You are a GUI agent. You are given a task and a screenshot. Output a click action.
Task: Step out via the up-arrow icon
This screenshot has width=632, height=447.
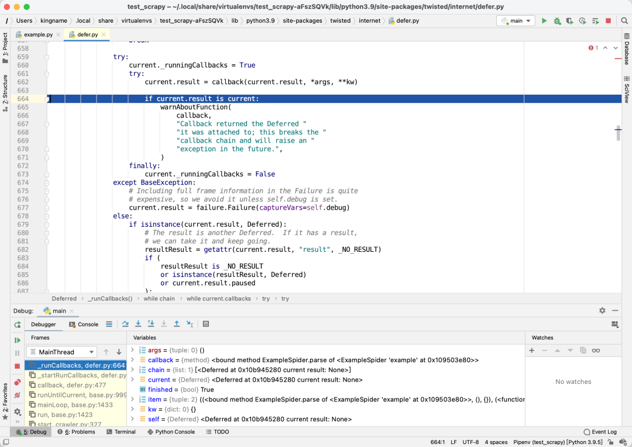click(177, 324)
